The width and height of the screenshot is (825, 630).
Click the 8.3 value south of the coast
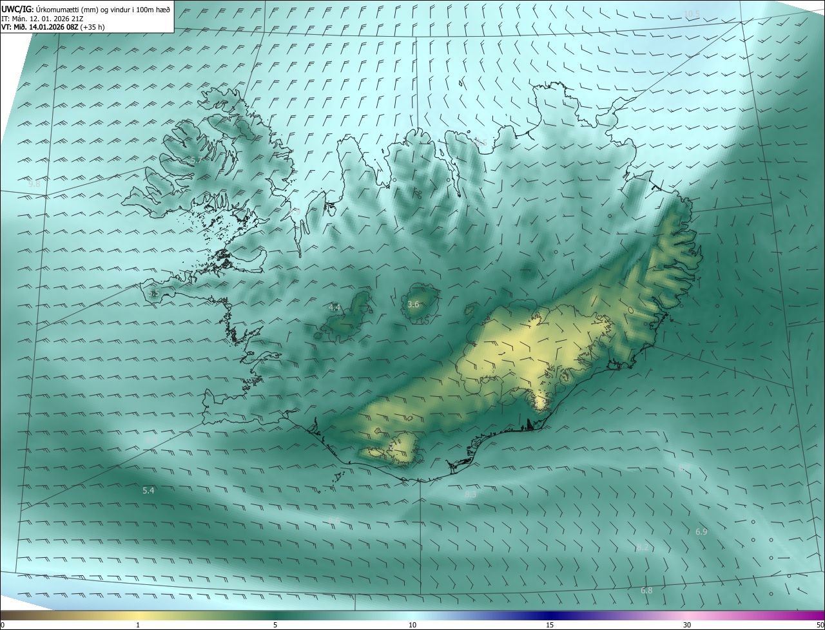tap(471, 494)
